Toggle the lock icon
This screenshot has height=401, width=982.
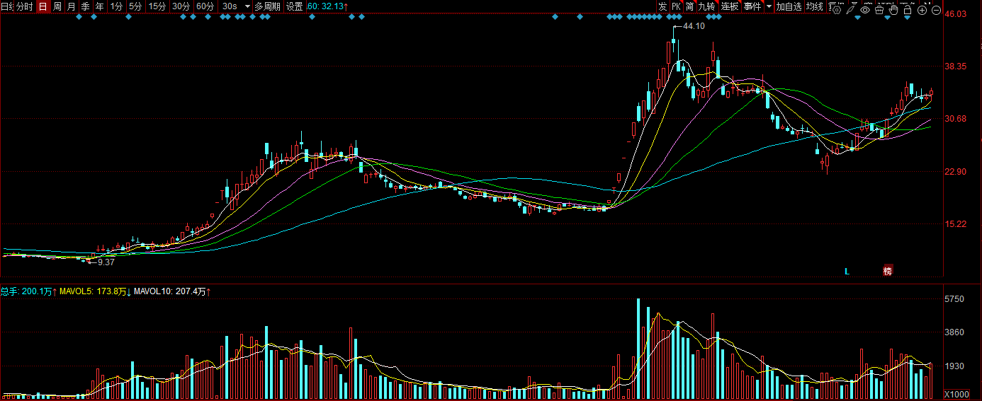click(x=908, y=10)
